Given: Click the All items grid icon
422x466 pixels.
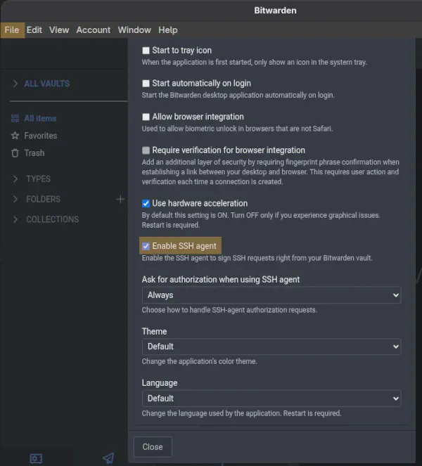Looking at the screenshot, I should coord(15,119).
